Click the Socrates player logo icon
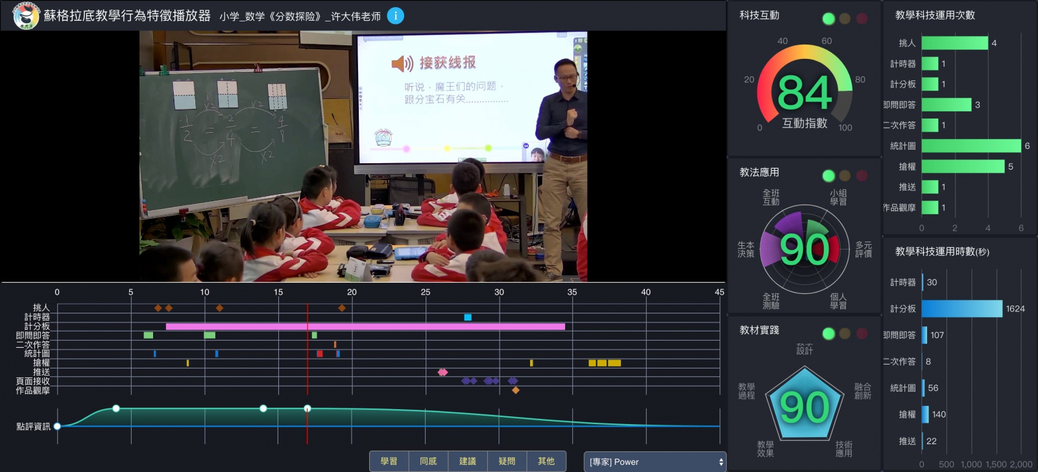 [x=26, y=16]
